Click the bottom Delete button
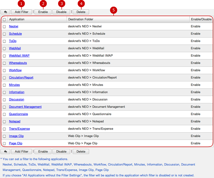 pos(81,151)
